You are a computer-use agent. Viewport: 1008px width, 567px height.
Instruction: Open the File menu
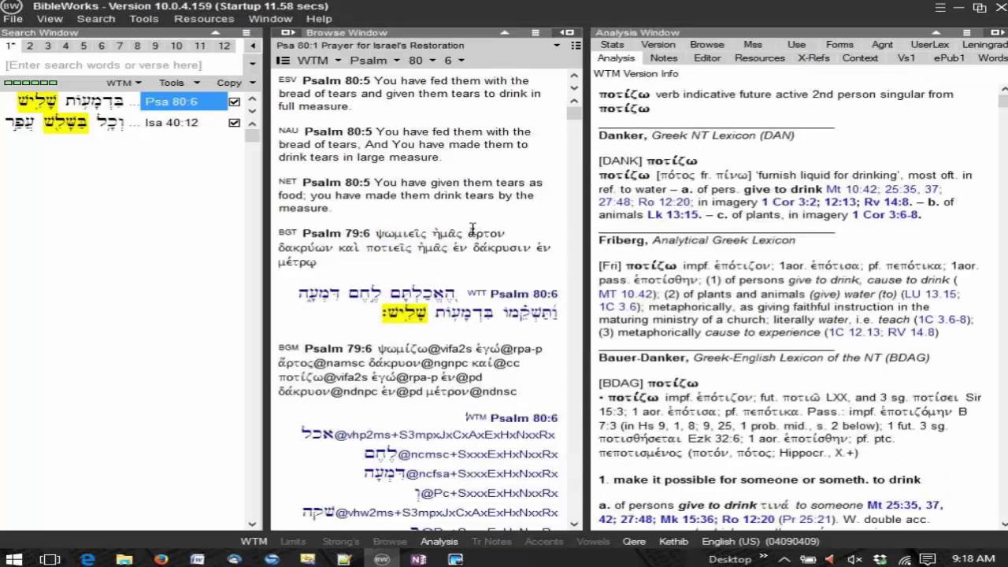(13, 19)
